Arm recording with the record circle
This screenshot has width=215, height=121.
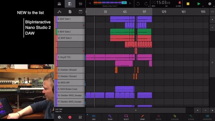click(210, 4)
